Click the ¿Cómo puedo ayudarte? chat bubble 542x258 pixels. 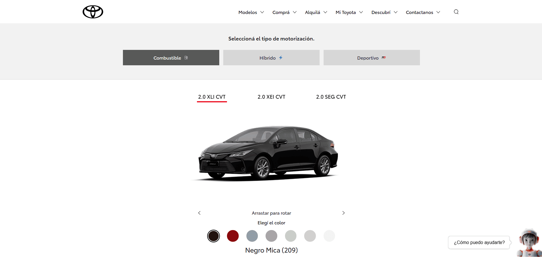point(479,242)
